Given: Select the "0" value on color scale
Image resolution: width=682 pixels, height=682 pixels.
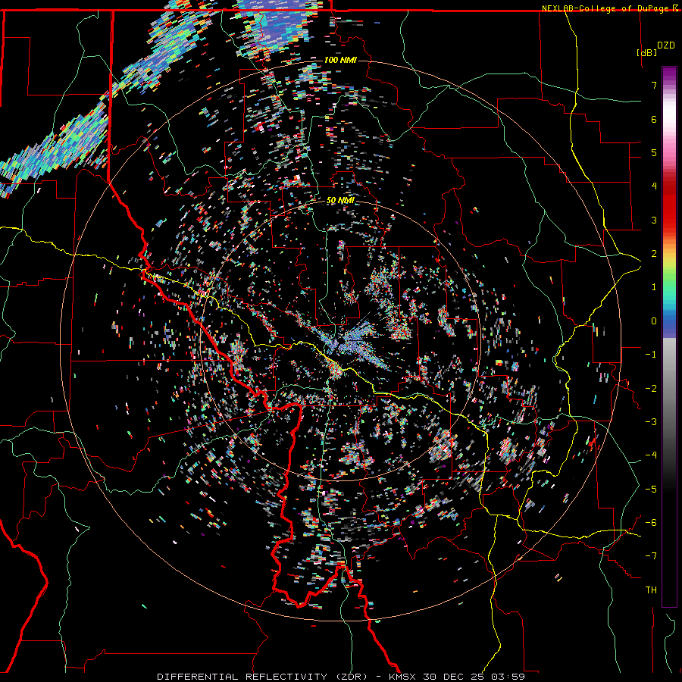Looking at the screenshot, I should pos(654,321).
